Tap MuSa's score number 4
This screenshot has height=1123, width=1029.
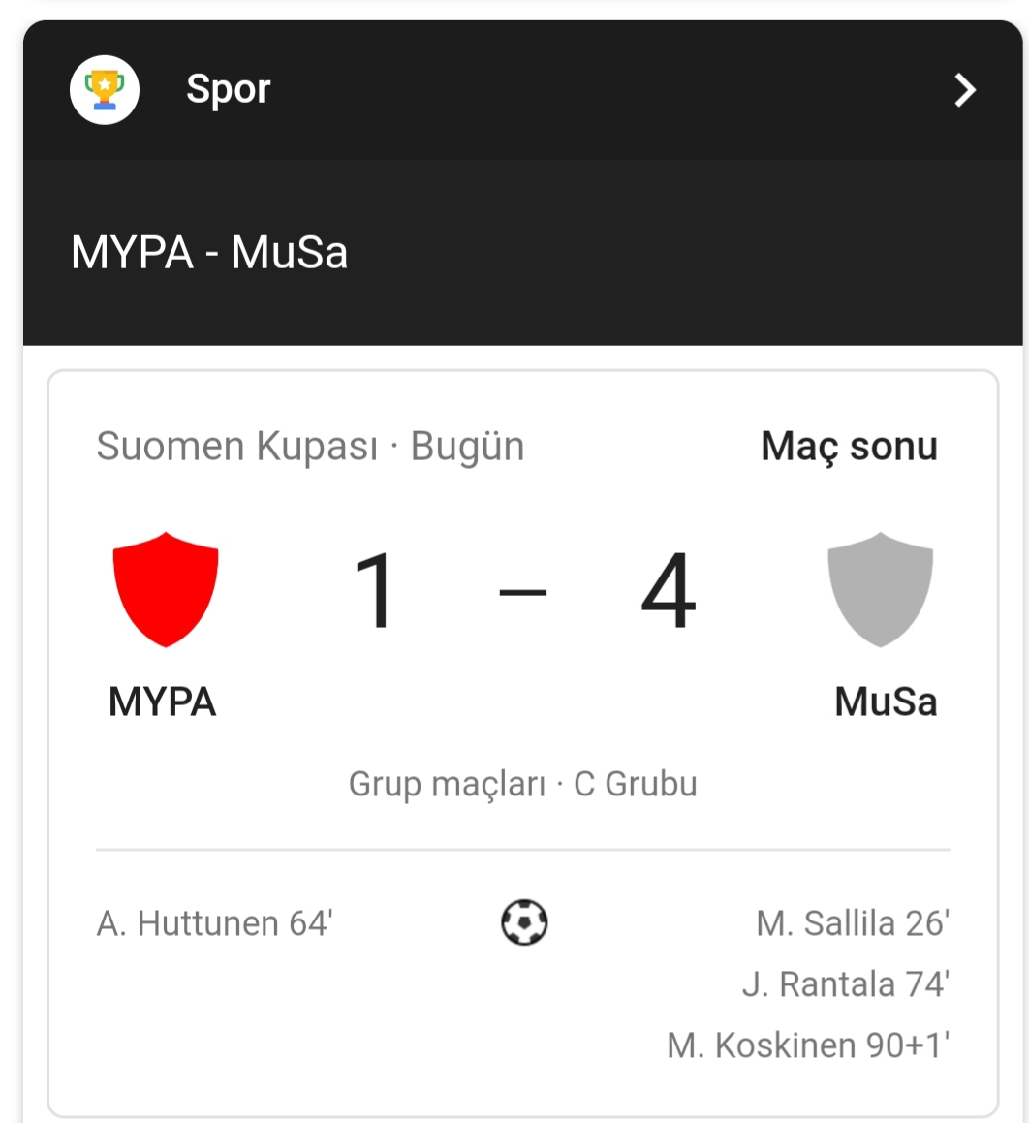coord(669,591)
